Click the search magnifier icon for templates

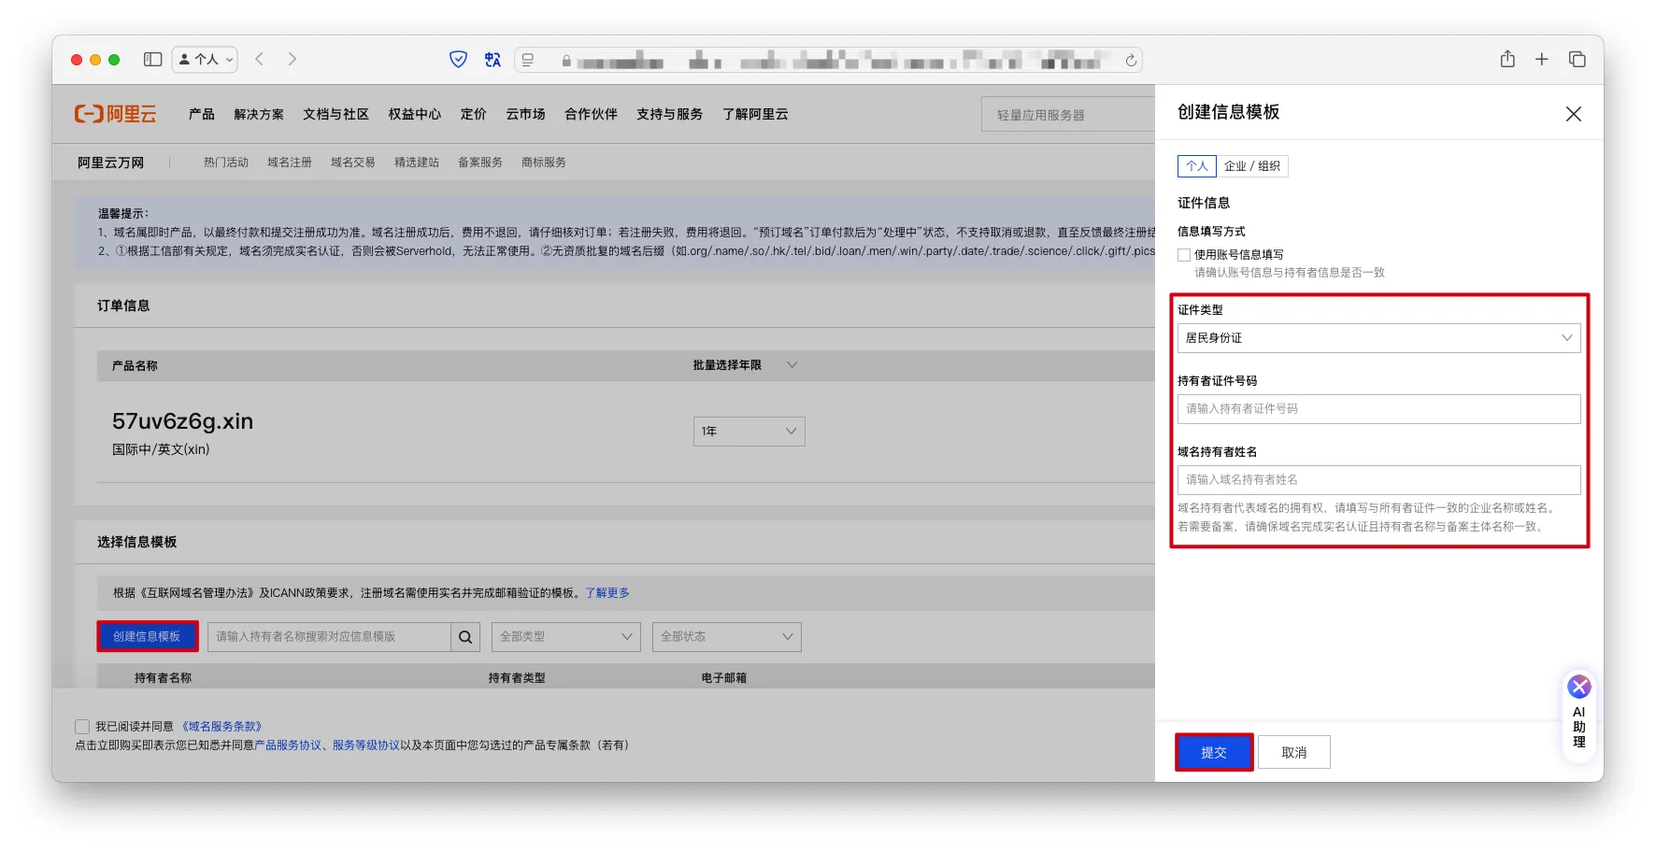click(465, 637)
